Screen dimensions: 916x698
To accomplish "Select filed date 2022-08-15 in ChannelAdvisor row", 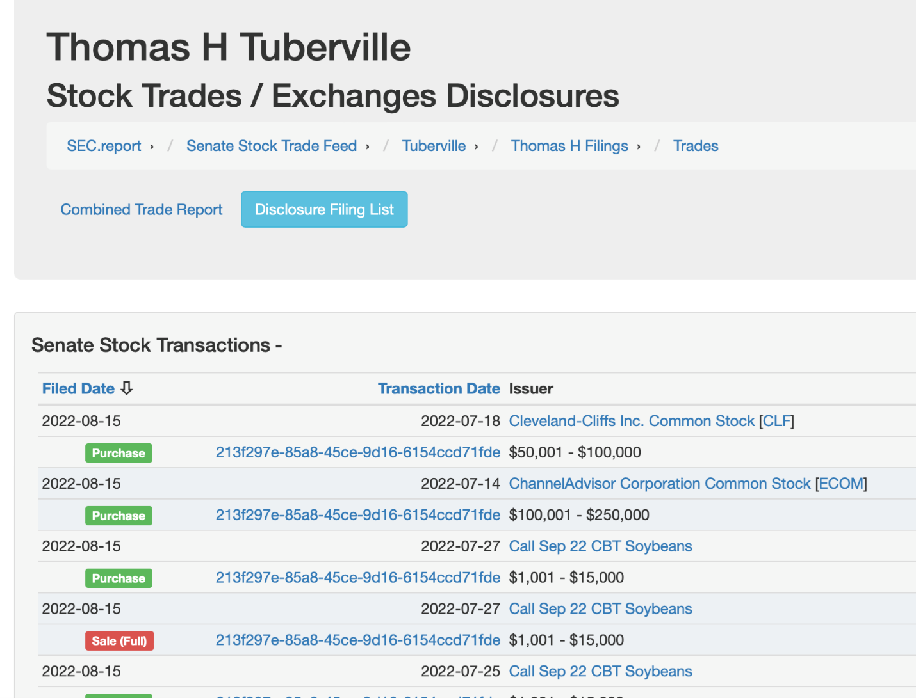I will [x=81, y=484].
